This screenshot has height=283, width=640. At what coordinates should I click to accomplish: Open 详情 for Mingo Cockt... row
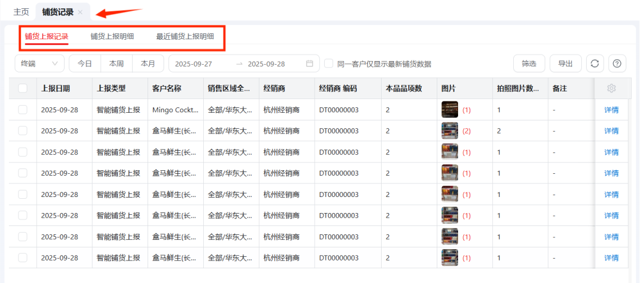612,109
